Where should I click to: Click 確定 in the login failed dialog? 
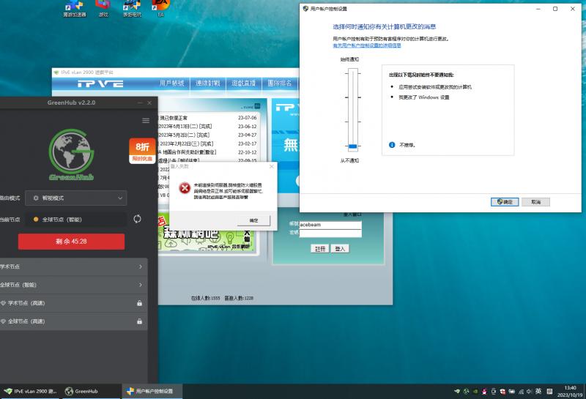253,220
